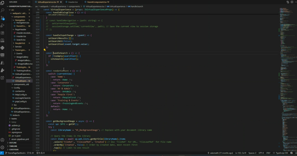Switch to the Header.tsx editor tab
This screenshot has height=156, width=297.
73,2
